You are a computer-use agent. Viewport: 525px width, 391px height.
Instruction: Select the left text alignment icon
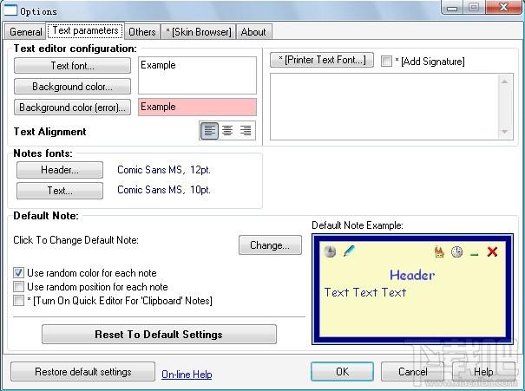tap(210, 130)
